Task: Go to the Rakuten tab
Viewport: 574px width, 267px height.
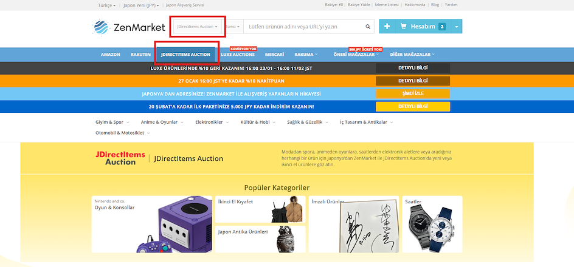Action: click(x=140, y=55)
